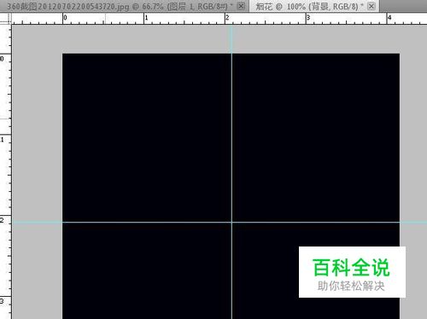The image size is (427, 319).
Task: Click the horizontal ruler at mark 1
Action: 144,18
